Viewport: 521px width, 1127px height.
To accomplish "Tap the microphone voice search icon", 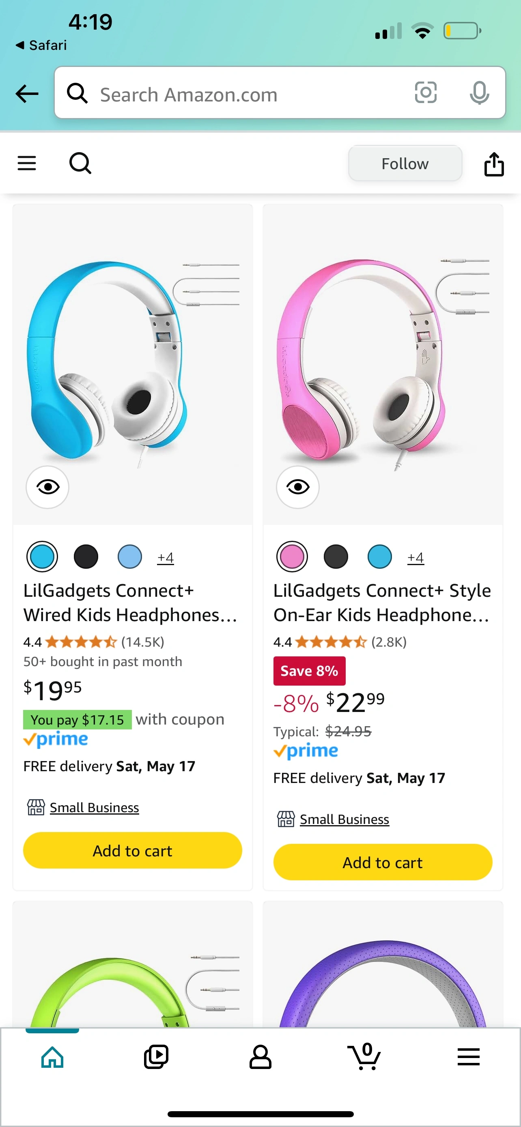I will click(x=479, y=93).
